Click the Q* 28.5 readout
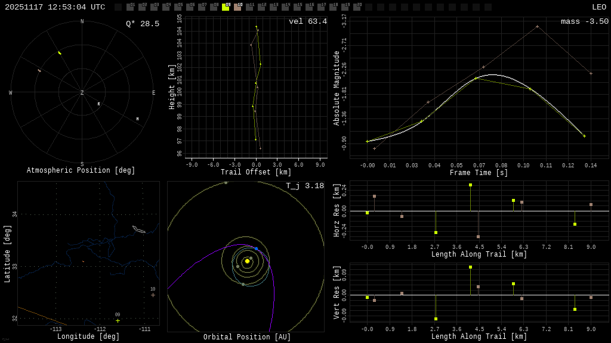The image size is (611, 343). tap(142, 24)
